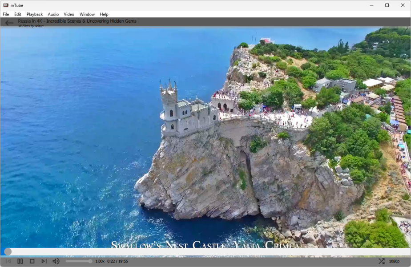Image resolution: width=411 pixels, height=267 pixels.
Task: Open the Video menu
Action: (69, 14)
